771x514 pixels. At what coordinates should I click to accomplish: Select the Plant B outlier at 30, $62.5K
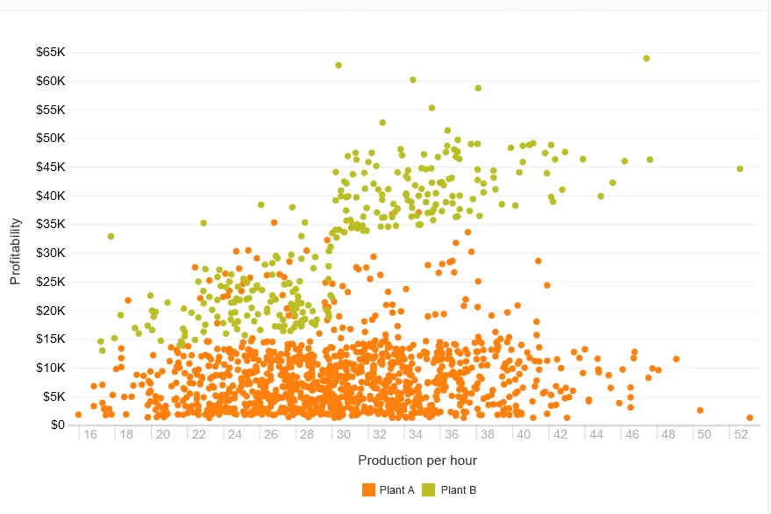(x=339, y=66)
